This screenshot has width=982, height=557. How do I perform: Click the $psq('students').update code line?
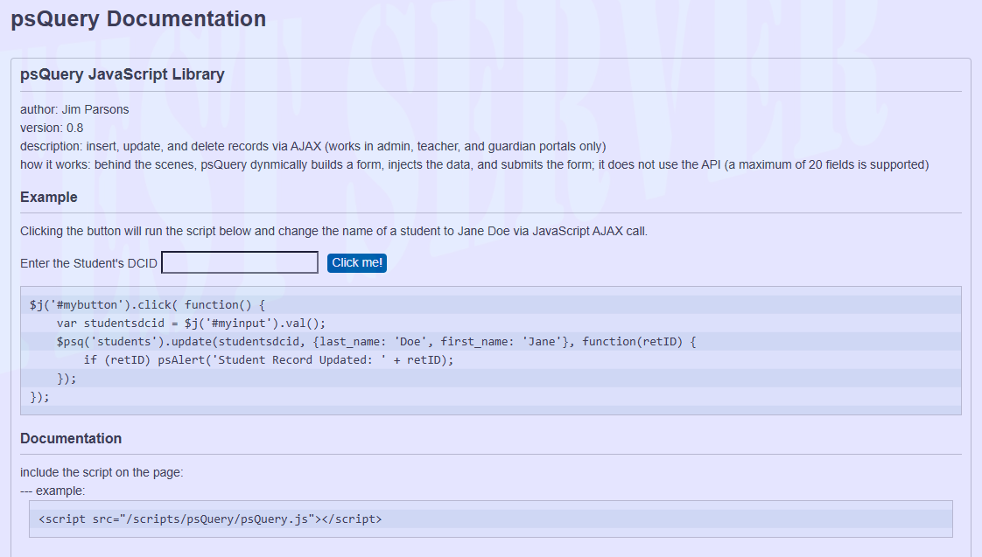tap(375, 342)
